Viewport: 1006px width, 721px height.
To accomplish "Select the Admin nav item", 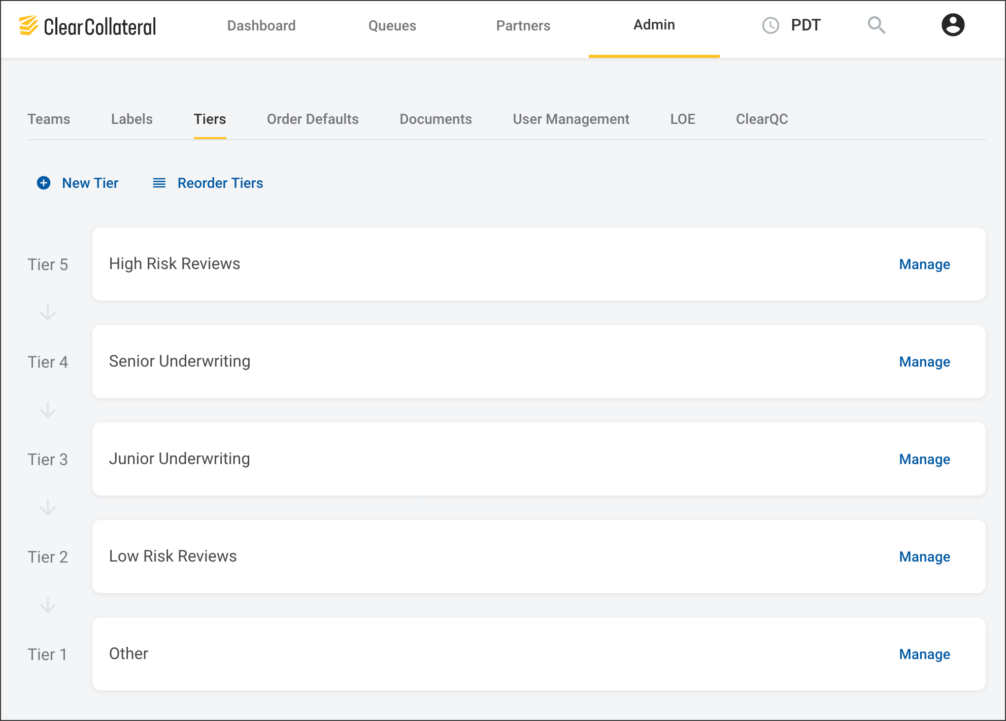I will click(654, 25).
